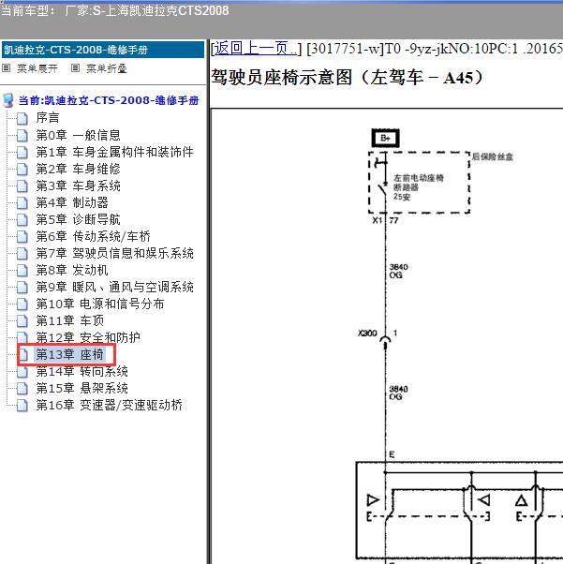
Task: Click the page icon beside 第6章 传动系统/车桥
Action: click(22, 237)
